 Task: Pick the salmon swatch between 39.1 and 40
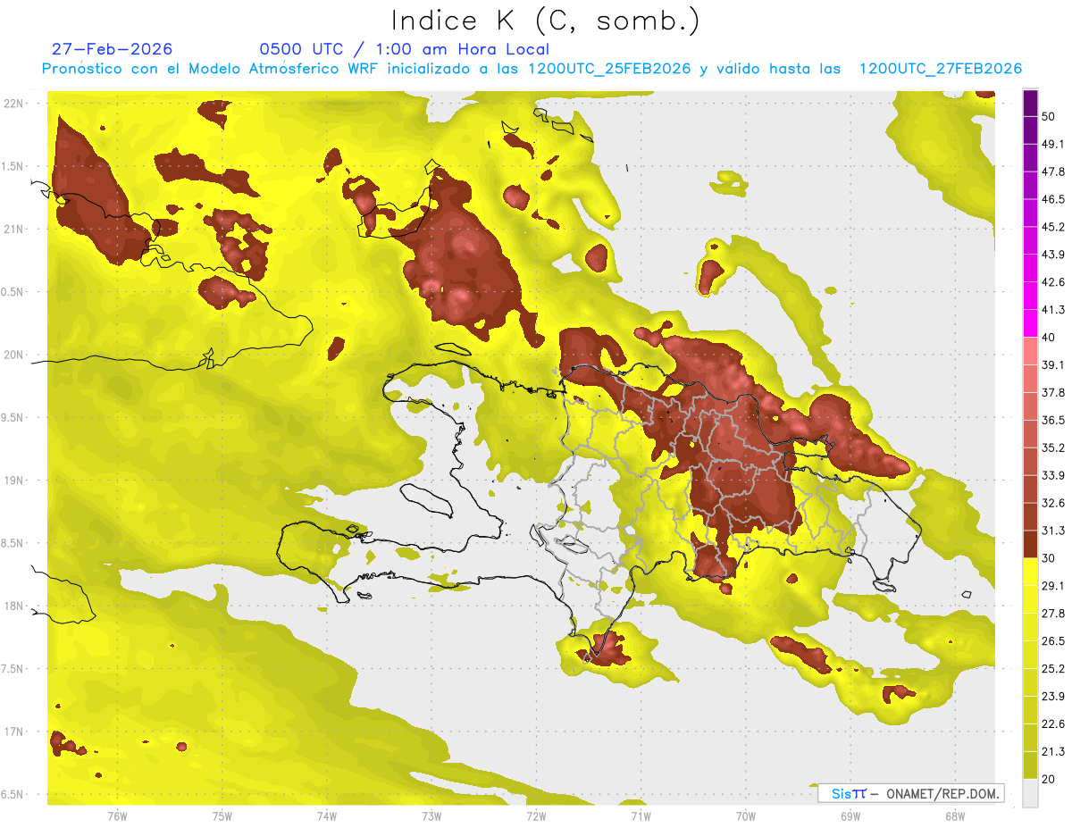pyautogui.click(x=1031, y=351)
